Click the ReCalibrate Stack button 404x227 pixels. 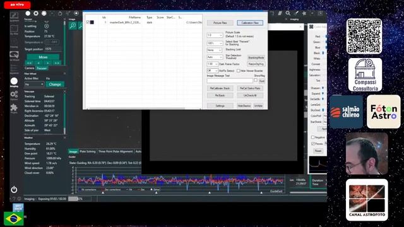pos(220,88)
